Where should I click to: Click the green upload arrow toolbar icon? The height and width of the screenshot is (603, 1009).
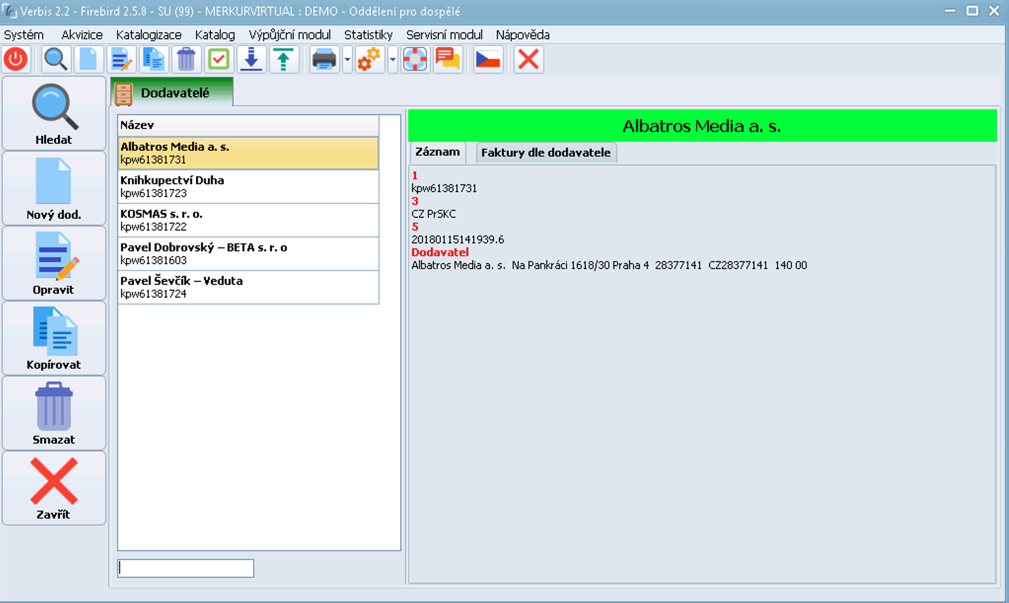pos(284,59)
